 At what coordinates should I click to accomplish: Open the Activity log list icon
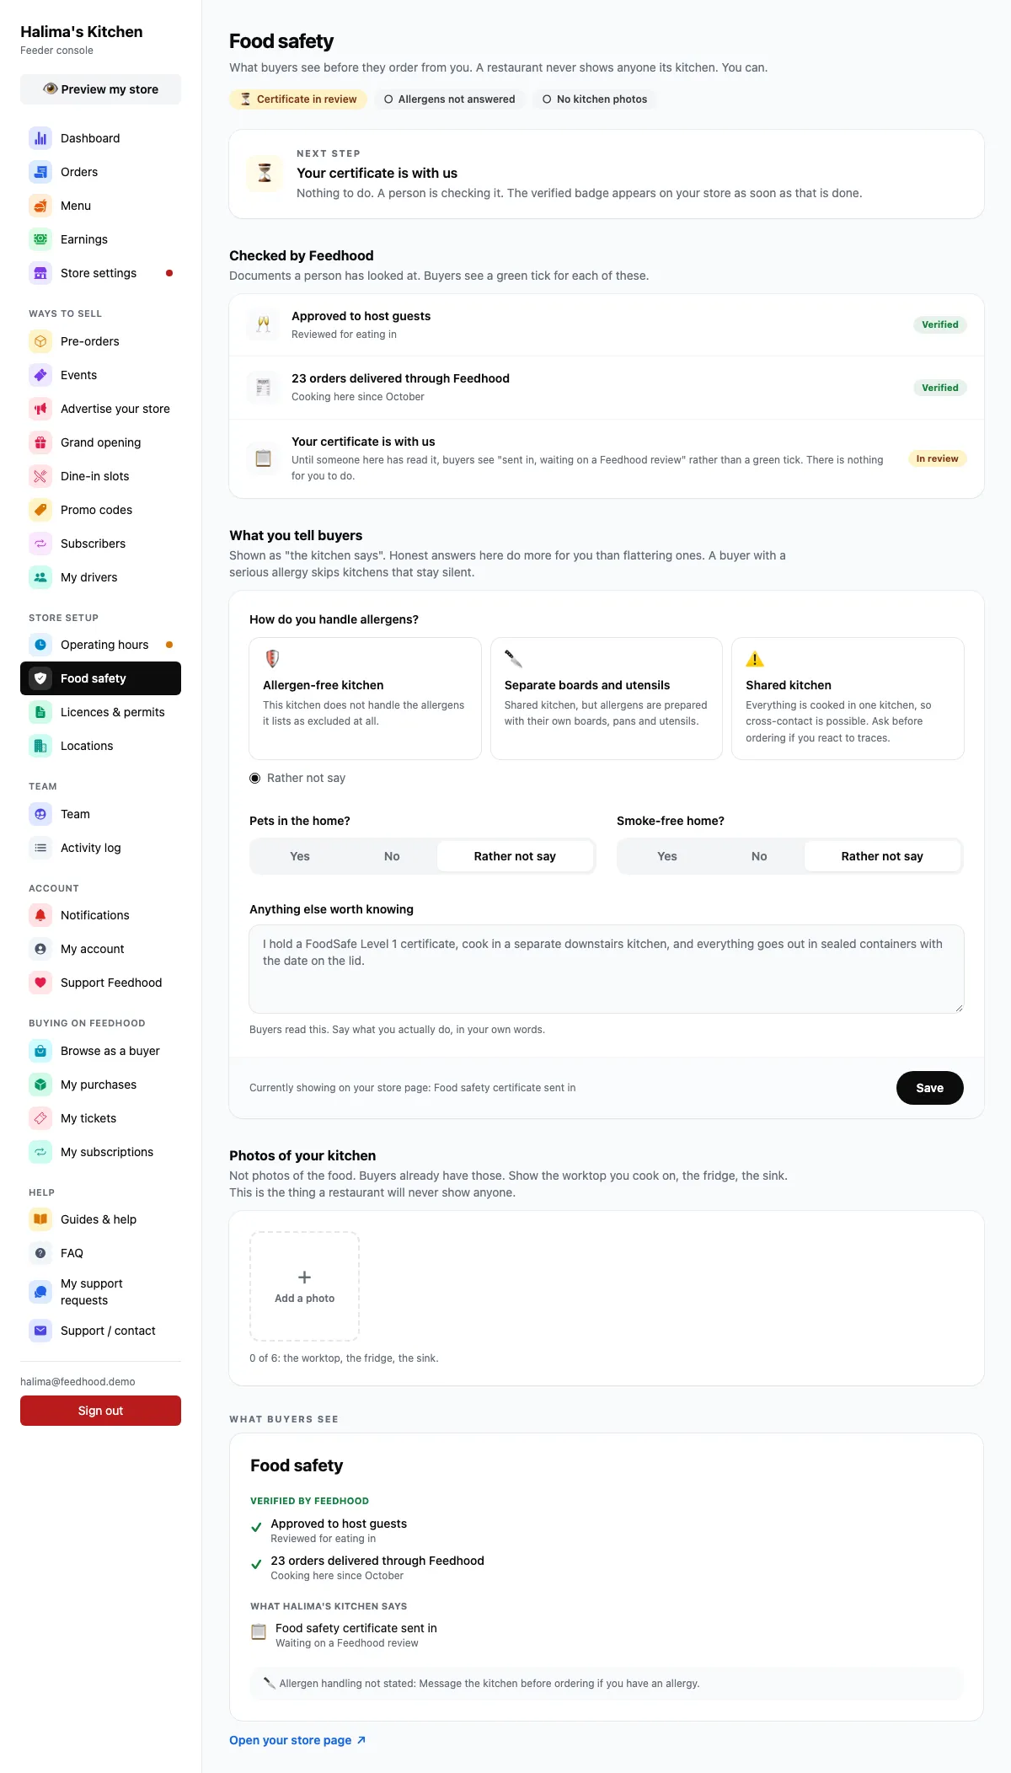pos(40,848)
